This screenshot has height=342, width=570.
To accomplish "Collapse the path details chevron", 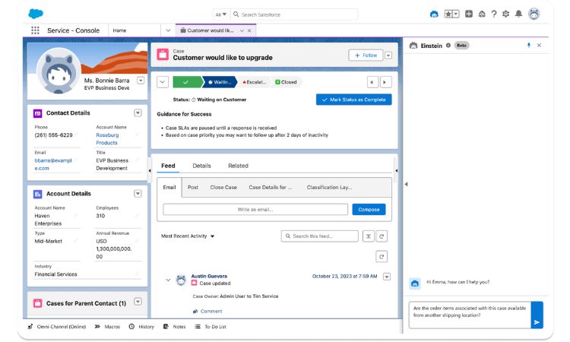I will click(163, 82).
